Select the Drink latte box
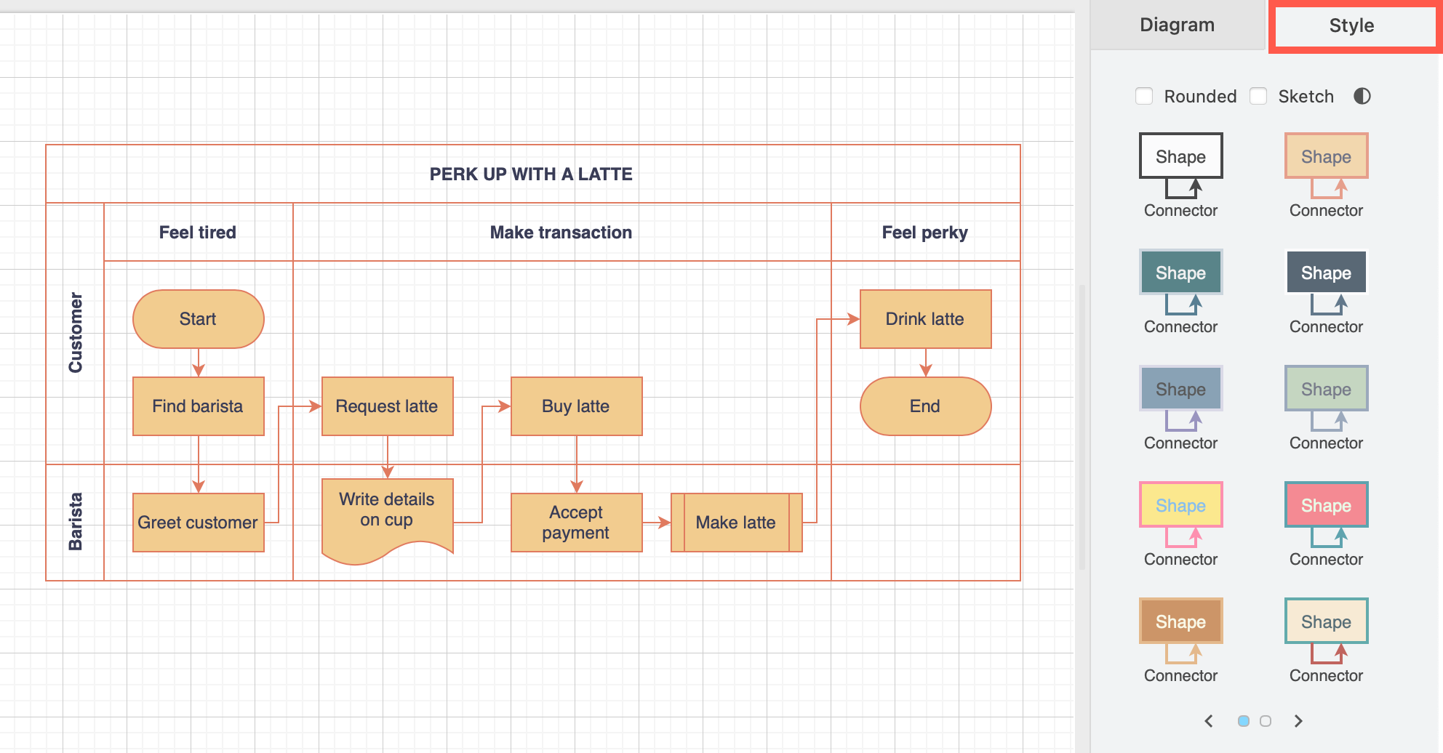 click(x=925, y=319)
